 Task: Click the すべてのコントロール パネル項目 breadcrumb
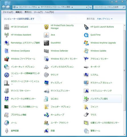pyautogui.click(x=56, y=7)
